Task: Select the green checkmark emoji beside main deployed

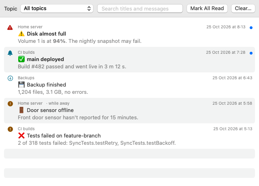Action: coord(21,59)
